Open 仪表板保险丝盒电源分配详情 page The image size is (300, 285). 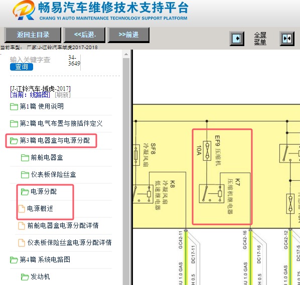69,242
